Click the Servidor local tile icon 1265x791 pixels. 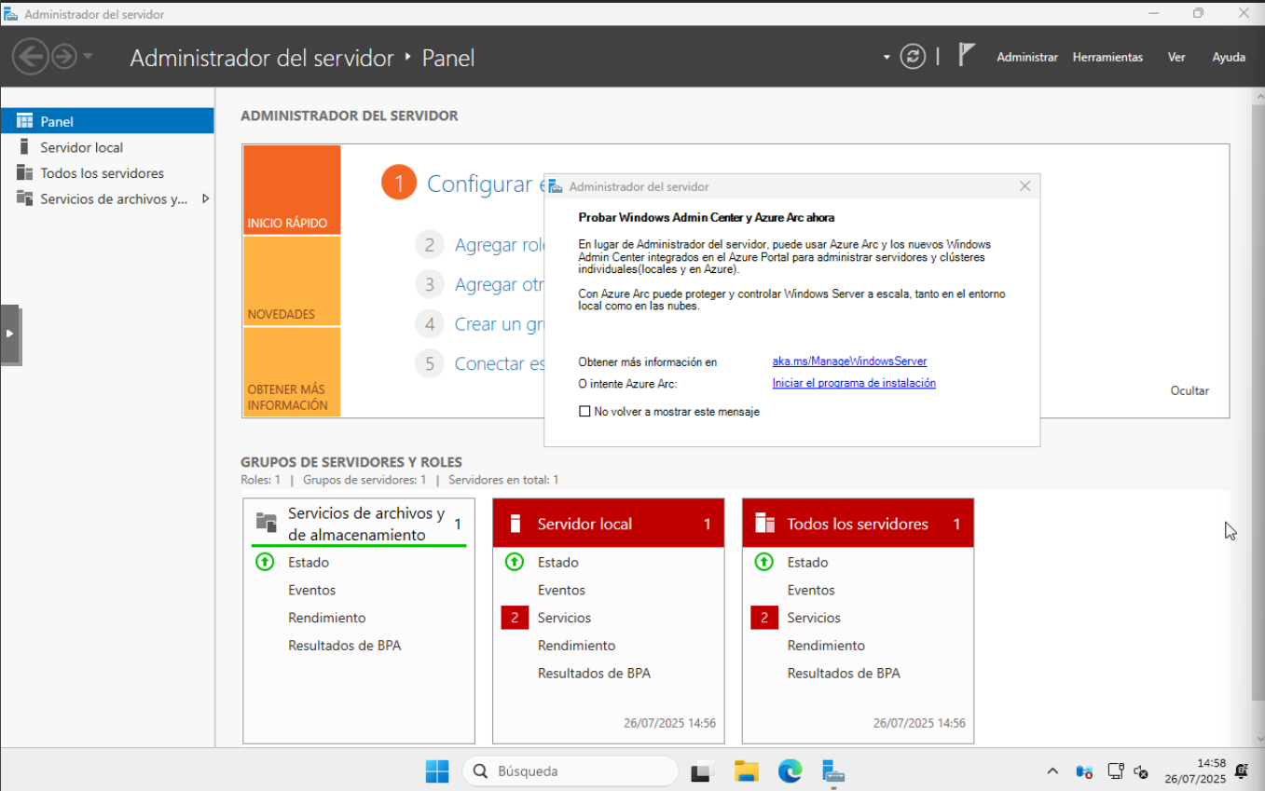point(515,524)
